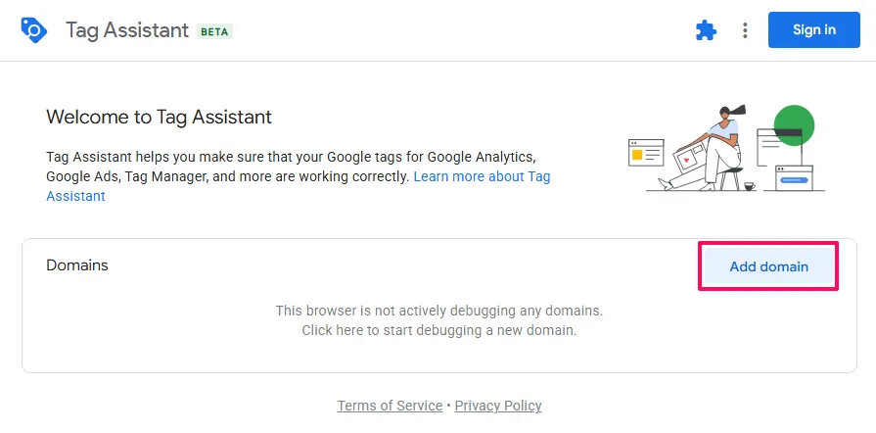The width and height of the screenshot is (876, 433).
Task: Click the 'start debugging a new domain' text
Action: (x=438, y=330)
